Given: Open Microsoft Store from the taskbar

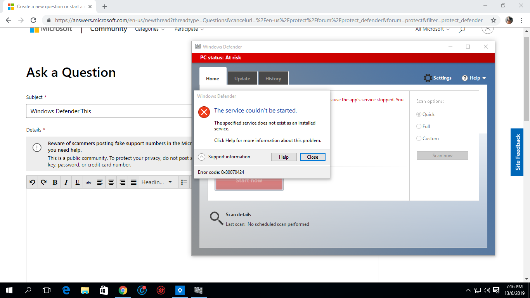Looking at the screenshot, I should click(x=104, y=290).
